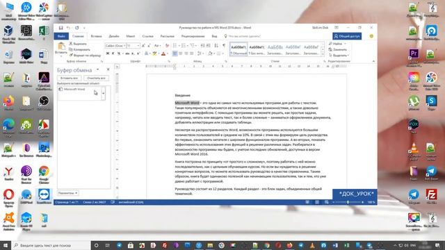Apply yellow text highlight color

point(154,53)
